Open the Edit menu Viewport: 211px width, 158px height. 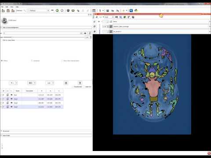[x=7, y=7]
